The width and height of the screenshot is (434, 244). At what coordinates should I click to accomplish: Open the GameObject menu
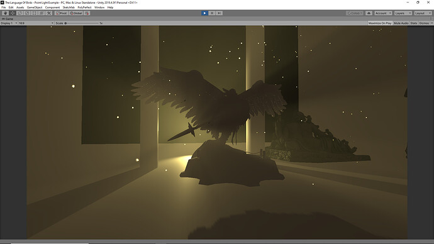point(35,8)
